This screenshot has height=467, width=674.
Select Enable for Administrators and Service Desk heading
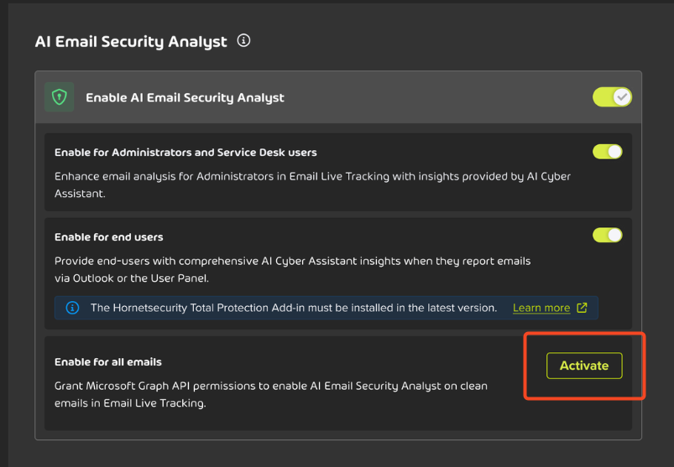pyautogui.click(x=185, y=153)
